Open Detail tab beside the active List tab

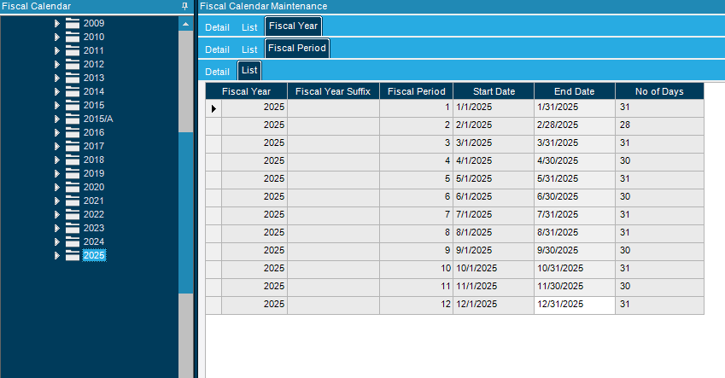click(217, 72)
